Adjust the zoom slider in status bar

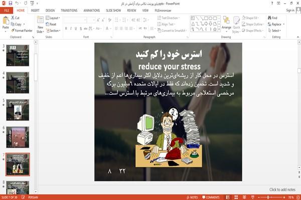[268, 197]
